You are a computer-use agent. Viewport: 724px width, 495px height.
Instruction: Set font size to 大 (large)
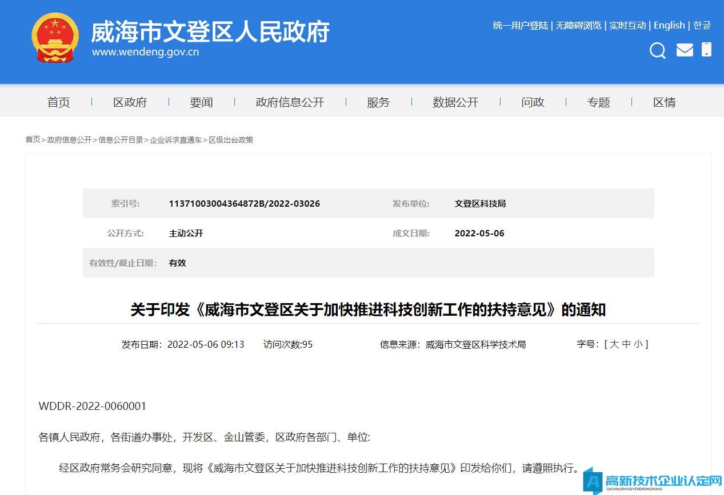click(x=614, y=344)
